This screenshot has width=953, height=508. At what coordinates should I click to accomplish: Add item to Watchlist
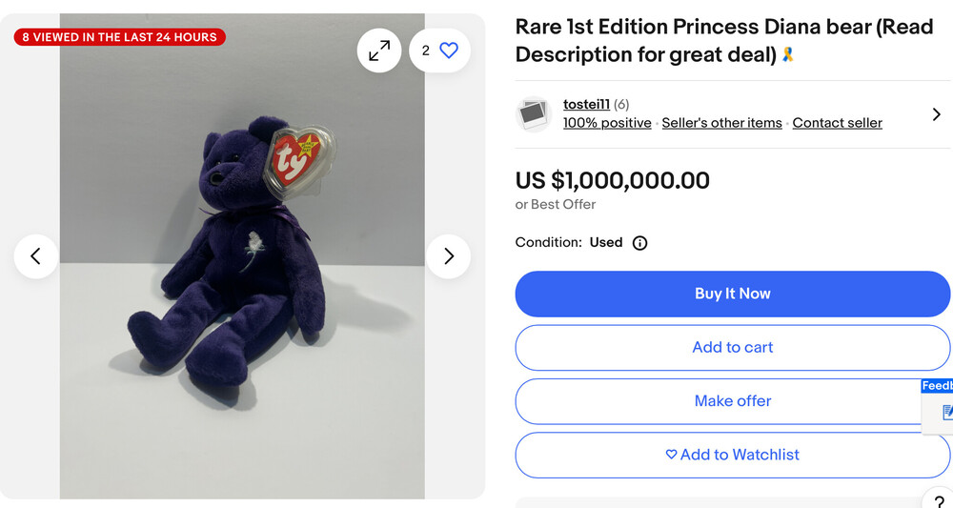pos(732,455)
